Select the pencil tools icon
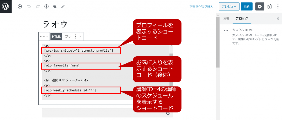282x120 pixels. coord(63,7)
